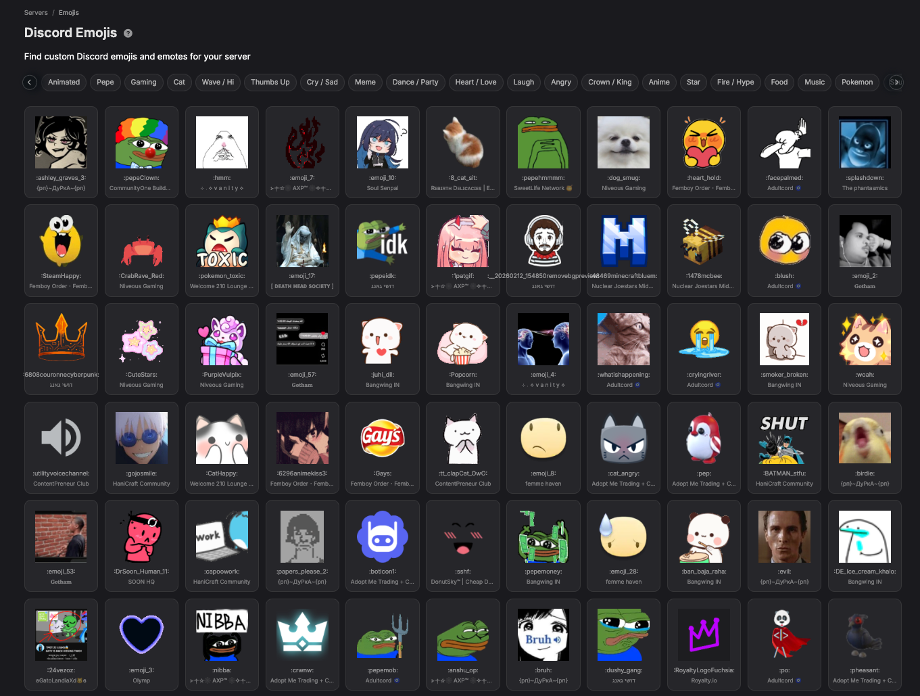920x696 pixels.
Task: Open HaniCraft Community server under gojosmile
Action: point(141,484)
